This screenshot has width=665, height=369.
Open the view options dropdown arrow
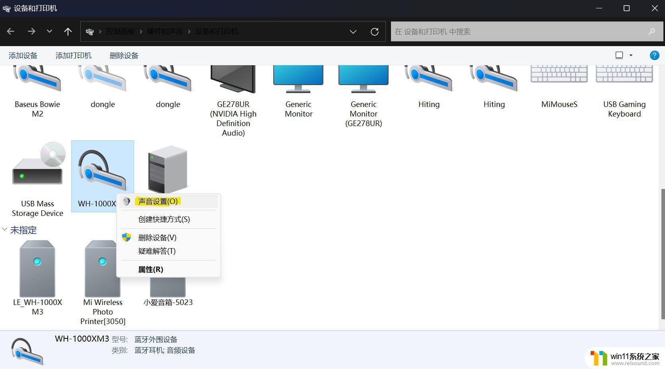(x=631, y=55)
